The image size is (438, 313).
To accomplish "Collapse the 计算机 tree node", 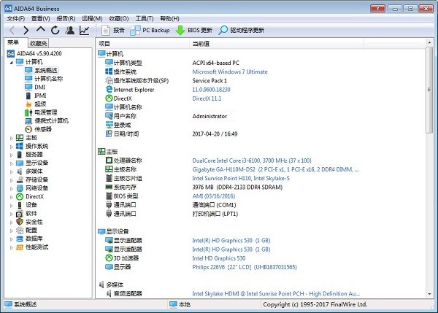I will (11, 62).
